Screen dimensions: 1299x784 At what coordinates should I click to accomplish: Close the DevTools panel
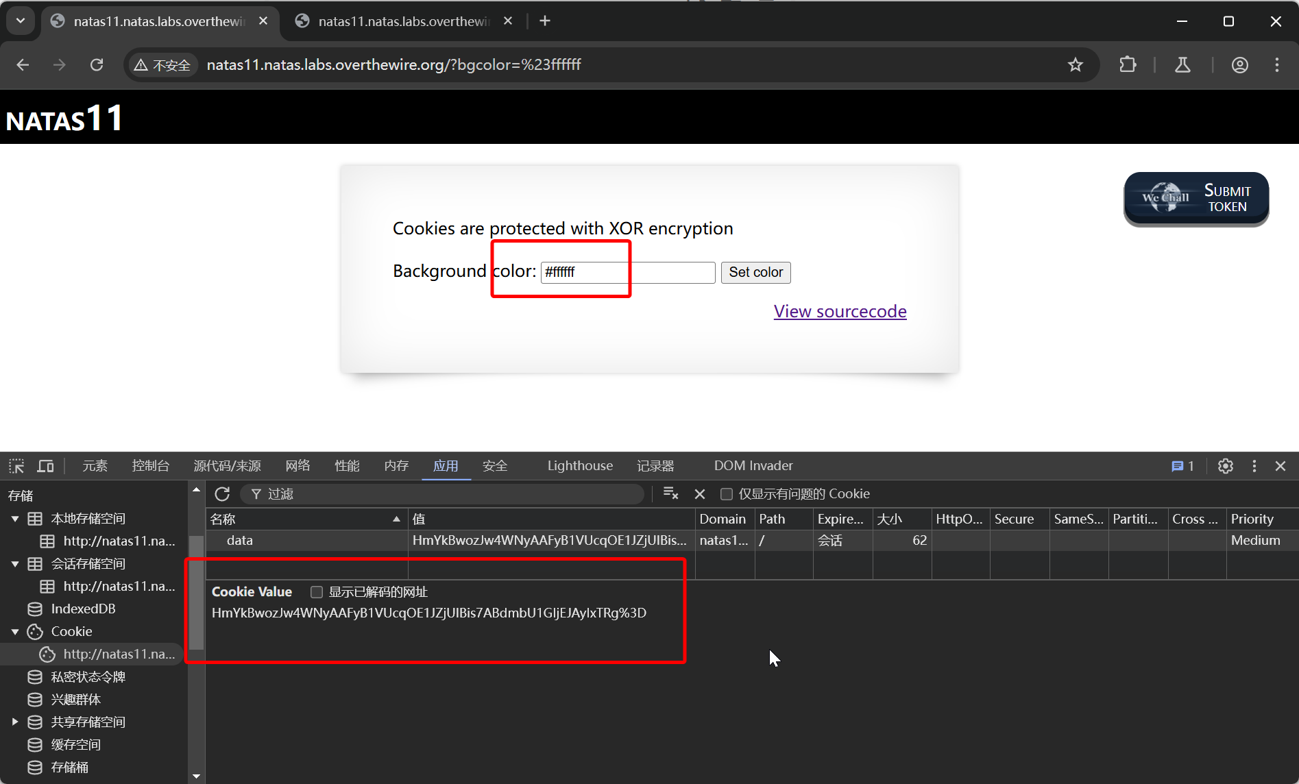1280,466
